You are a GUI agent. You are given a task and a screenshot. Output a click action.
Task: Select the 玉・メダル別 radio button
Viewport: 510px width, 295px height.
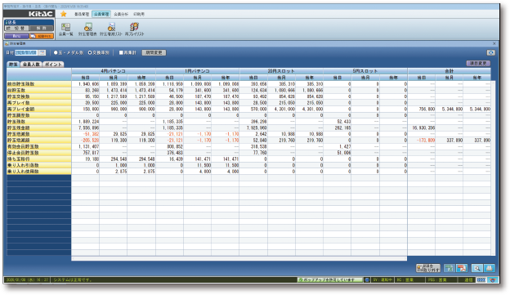(x=56, y=52)
